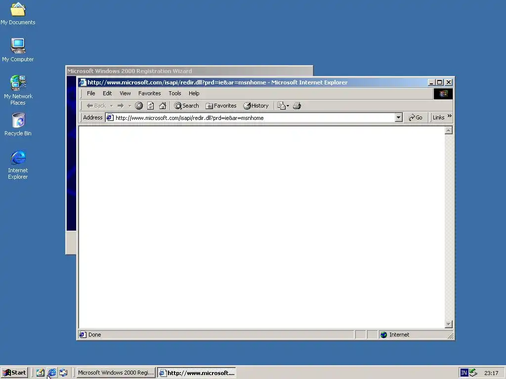Image resolution: width=506 pixels, height=379 pixels.
Task: Click the Links toolbar label
Action: point(439,117)
